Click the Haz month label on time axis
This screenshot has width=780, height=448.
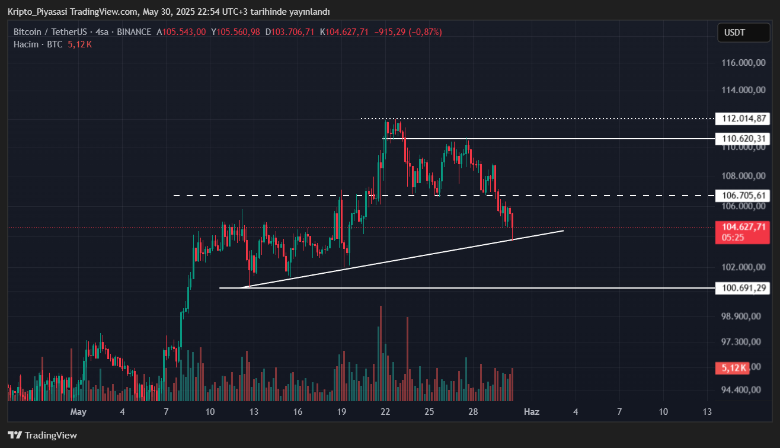531,411
